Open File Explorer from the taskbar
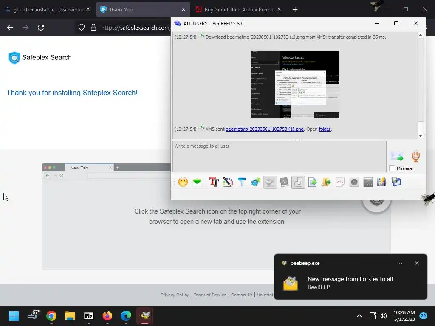Image resolution: width=435 pixels, height=326 pixels. pyautogui.click(x=70, y=316)
